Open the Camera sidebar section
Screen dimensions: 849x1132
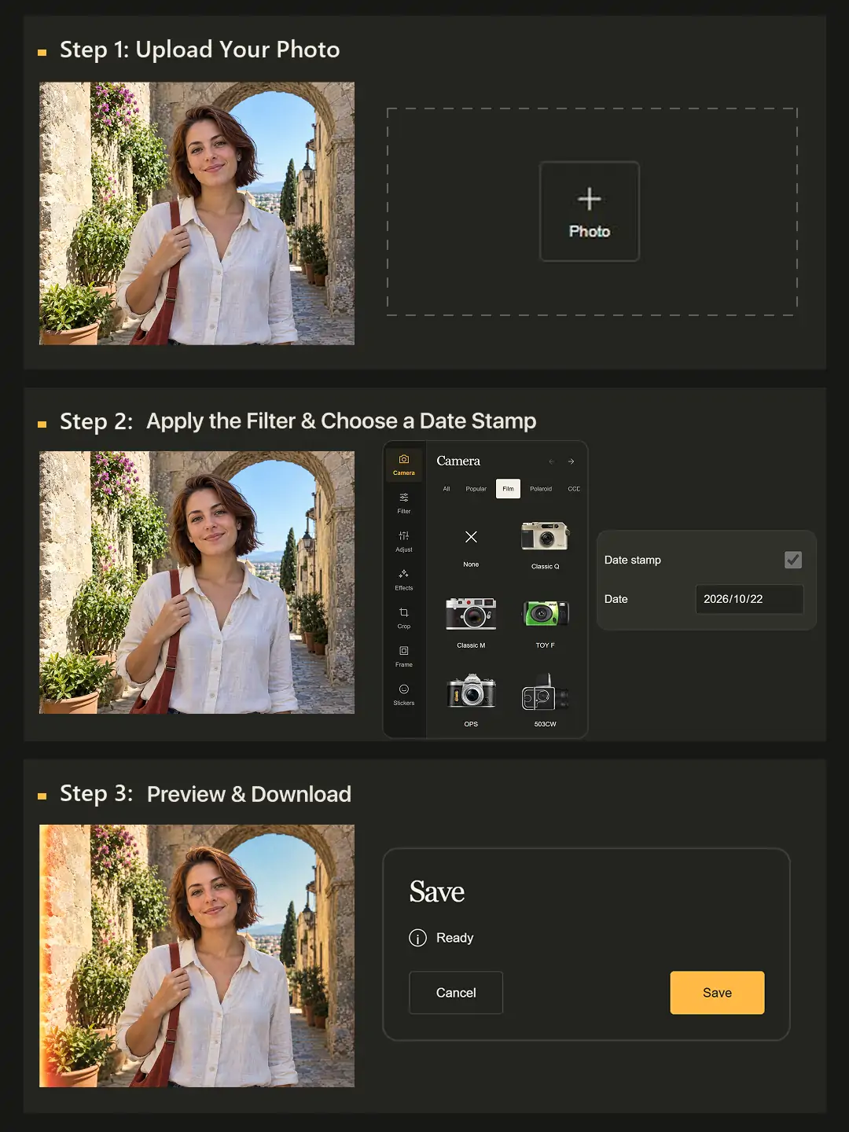pos(404,465)
